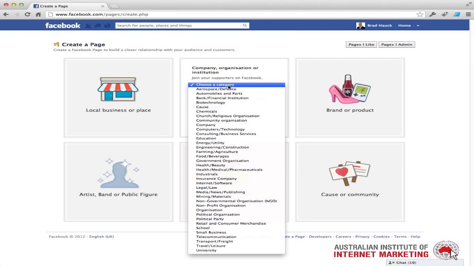Select Automobiles and Parts category
Image resolution: width=474 pixels, height=266 pixels.
pos(236,93)
